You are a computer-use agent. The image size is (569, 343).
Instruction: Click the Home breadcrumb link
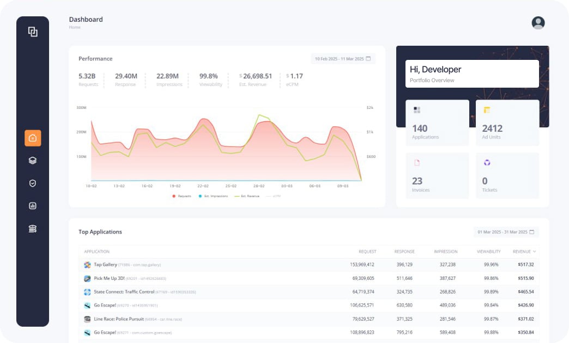pos(75,27)
